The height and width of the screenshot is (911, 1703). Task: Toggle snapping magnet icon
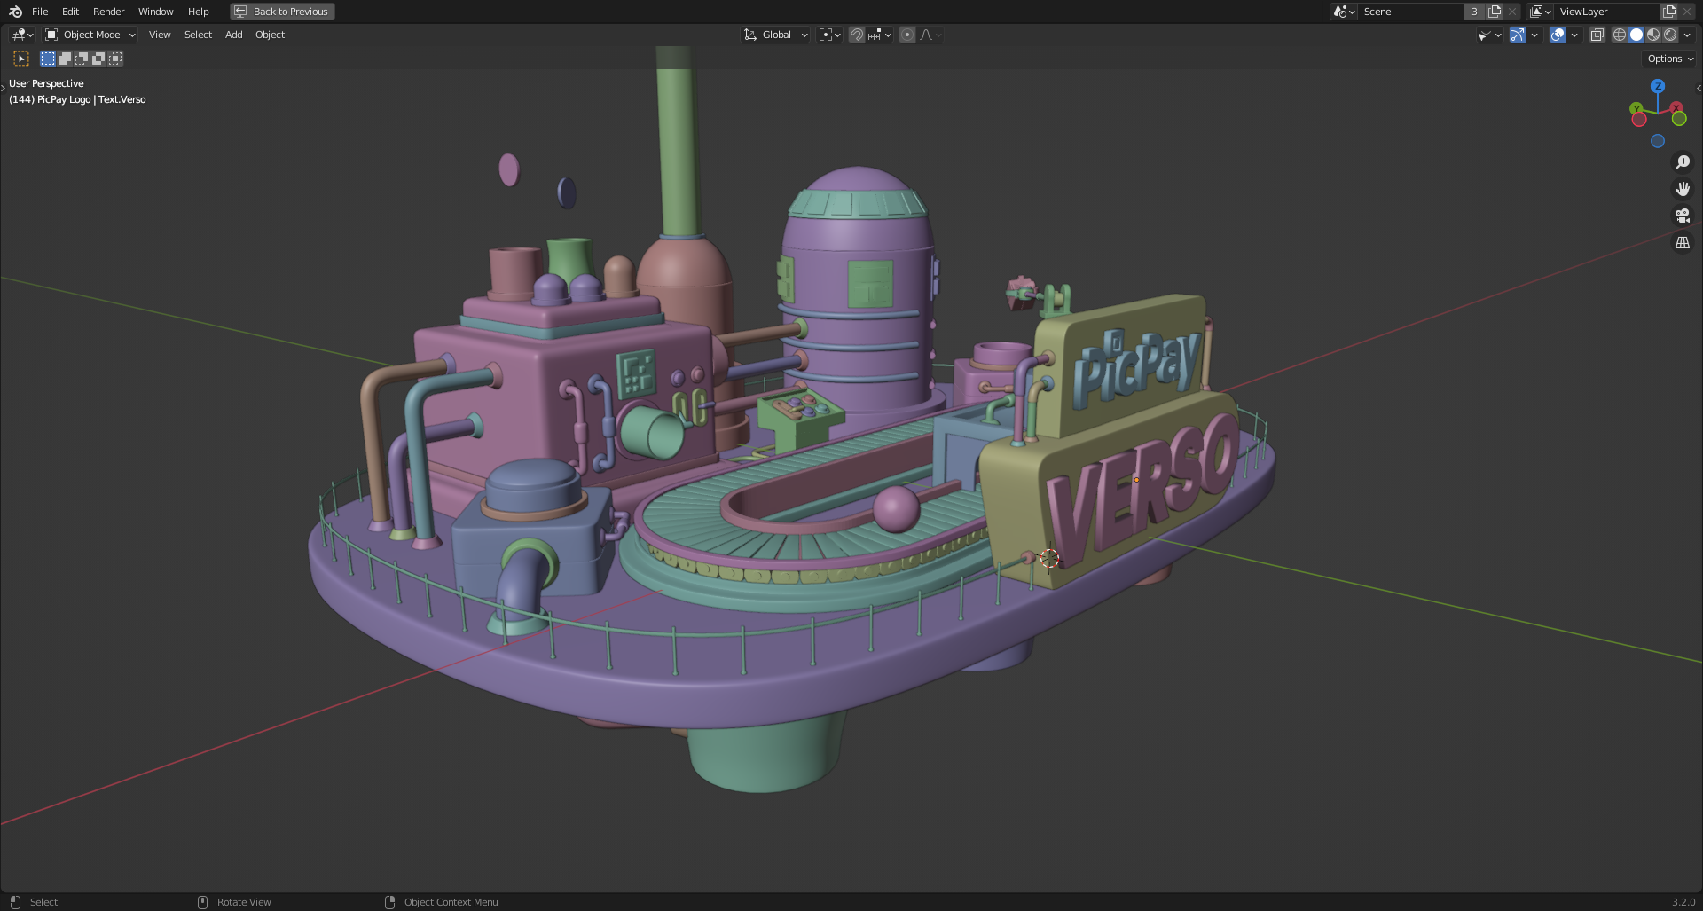[857, 35]
